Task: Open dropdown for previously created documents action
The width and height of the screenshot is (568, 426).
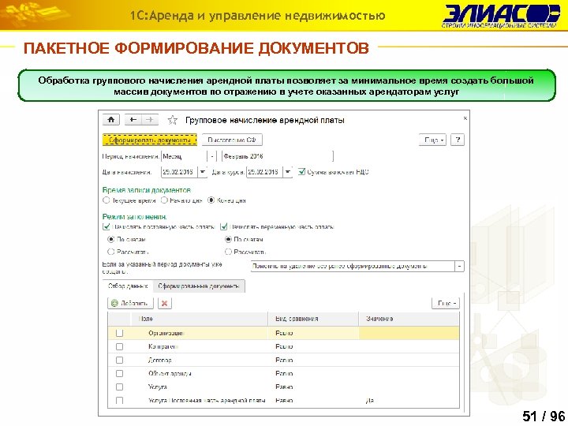Action: point(459,267)
